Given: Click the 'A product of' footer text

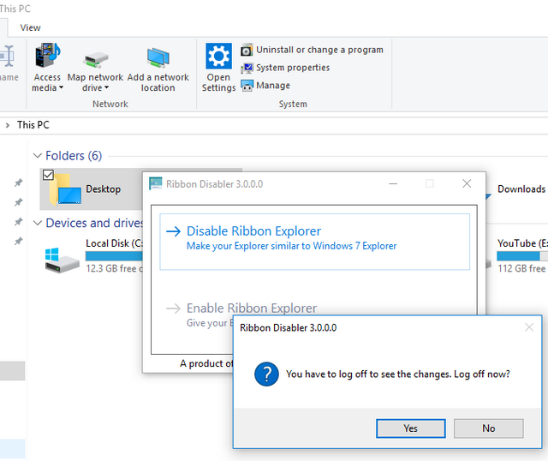Looking at the screenshot, I should (206, 364).
